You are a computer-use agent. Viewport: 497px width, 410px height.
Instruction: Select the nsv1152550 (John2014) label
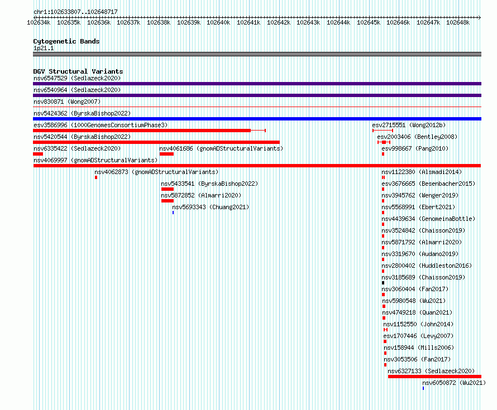coord(418,324)
